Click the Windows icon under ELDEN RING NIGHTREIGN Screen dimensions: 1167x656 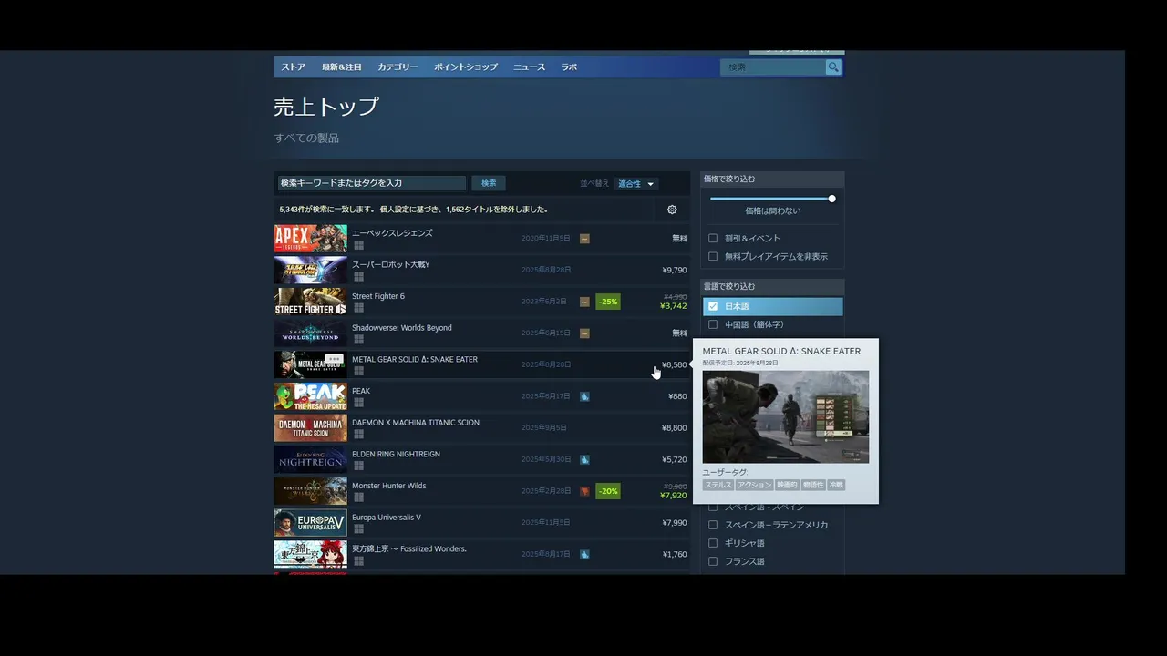tap(359, 466)
